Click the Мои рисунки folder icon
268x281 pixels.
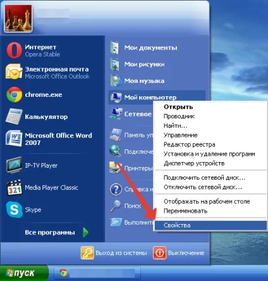(115, 64)
